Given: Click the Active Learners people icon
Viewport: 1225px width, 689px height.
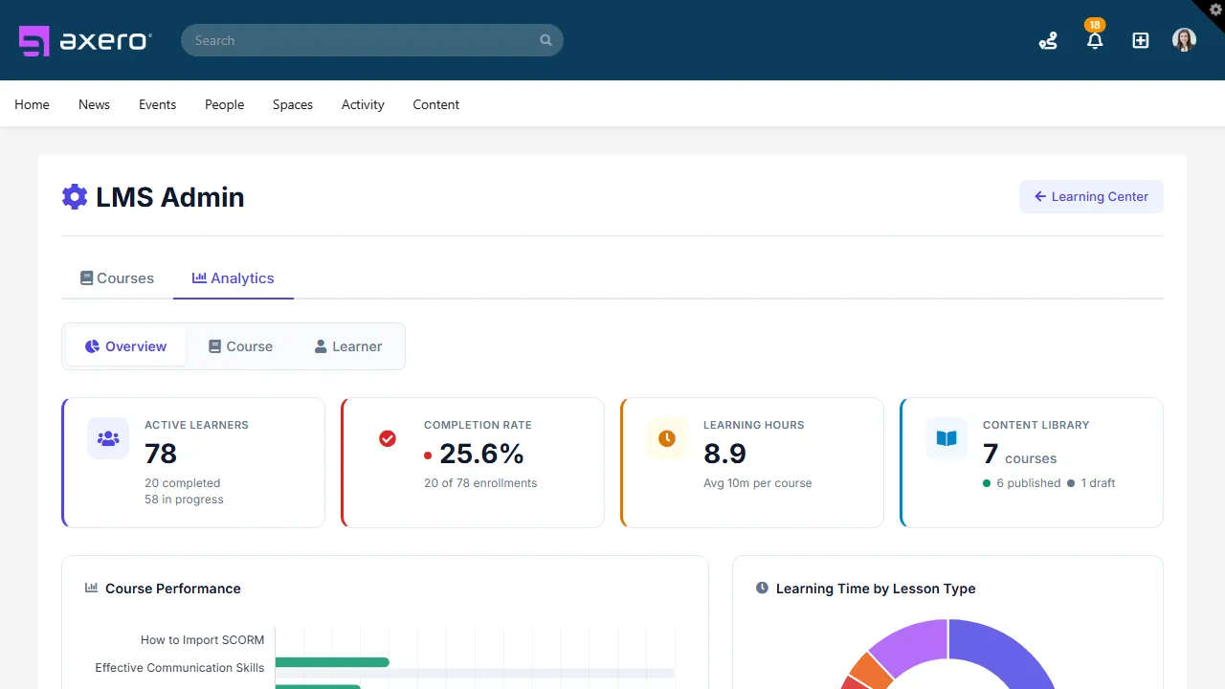Looking at the screenshot, I should (108, 438).
